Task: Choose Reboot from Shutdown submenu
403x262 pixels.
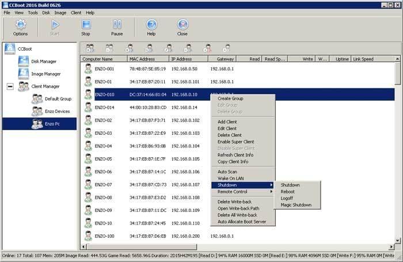Action: [288, 192]
